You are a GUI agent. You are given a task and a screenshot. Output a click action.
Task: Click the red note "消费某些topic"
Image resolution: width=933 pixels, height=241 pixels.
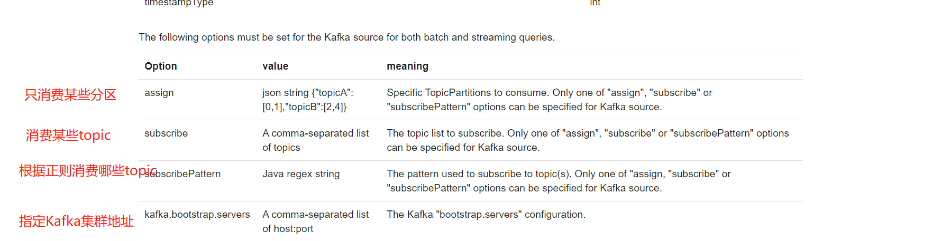(68, 136)
